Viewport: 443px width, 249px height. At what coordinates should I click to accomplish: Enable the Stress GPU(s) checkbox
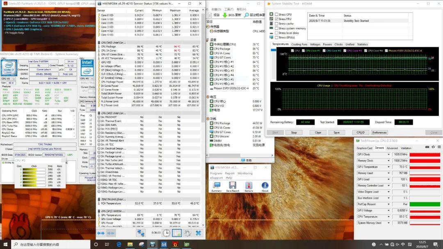pos(276,37)
